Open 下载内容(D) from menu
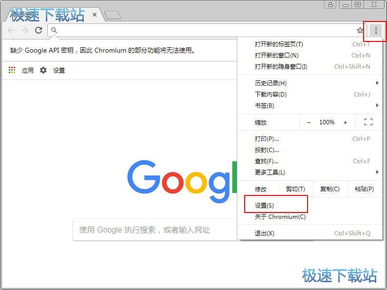The width and height of the screenshot is (387, 290). coord(310,94)
